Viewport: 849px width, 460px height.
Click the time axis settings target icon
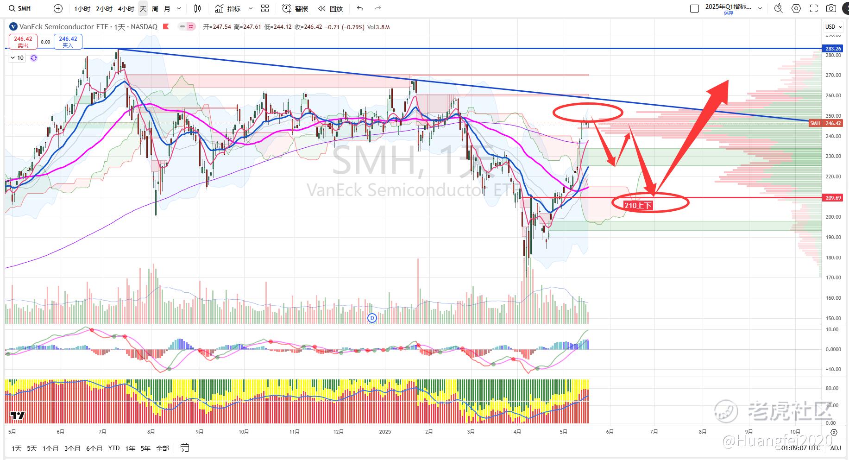tap(834, 432)
